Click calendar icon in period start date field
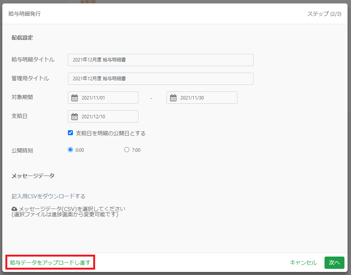The image size is (351, 275). coord(74,98)
